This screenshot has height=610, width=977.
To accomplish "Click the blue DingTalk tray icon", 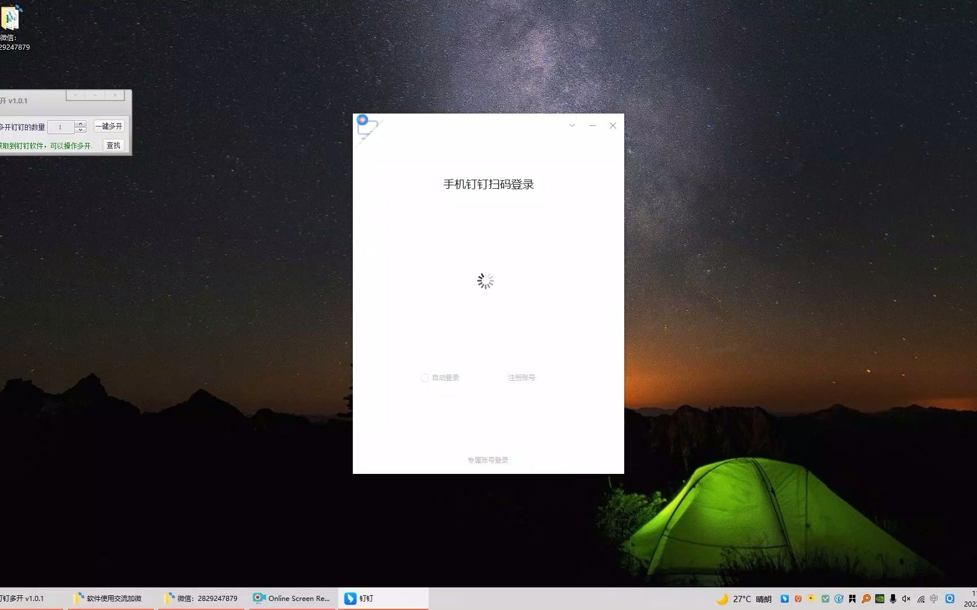I will click(785, 599).
